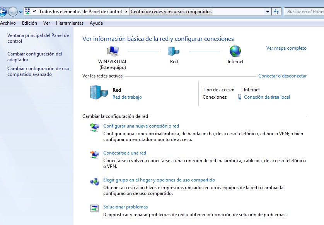This screenshot has height=225, width=324.
Task: Click the homegroup sharing options icon
Action: (95, 181)
